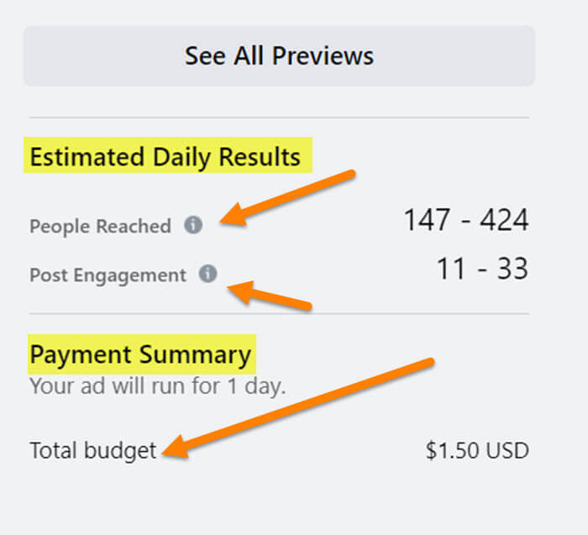Click the 'Your ad will run for 1 day' text
This screenshot has height=535, width=588.
point(158,386)
